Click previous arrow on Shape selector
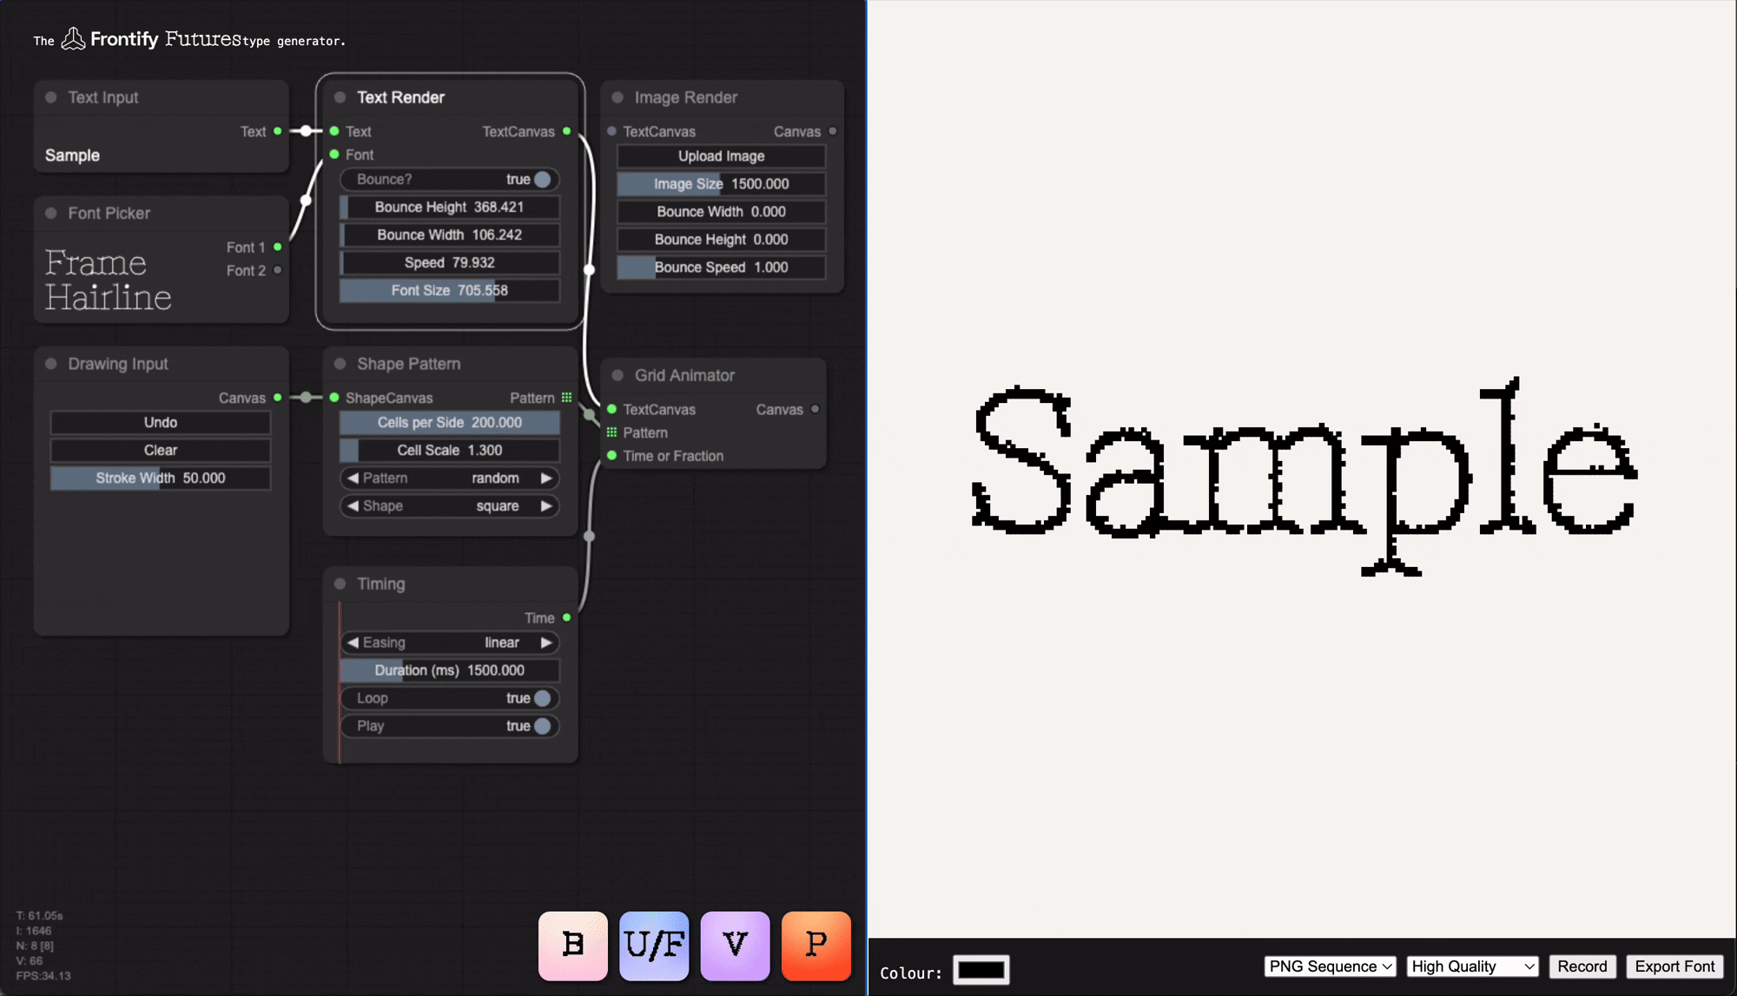 353,506
